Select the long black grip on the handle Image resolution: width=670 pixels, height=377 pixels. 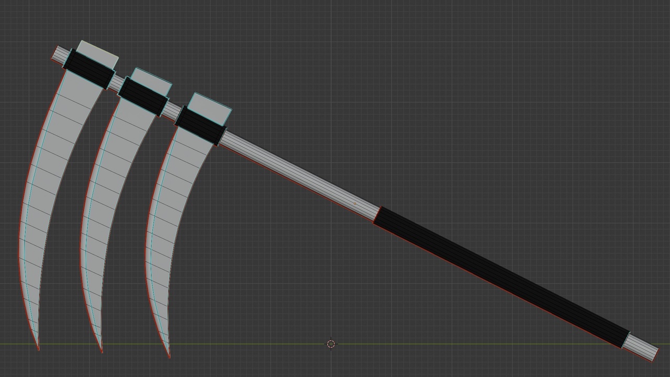tap(501, 277)
